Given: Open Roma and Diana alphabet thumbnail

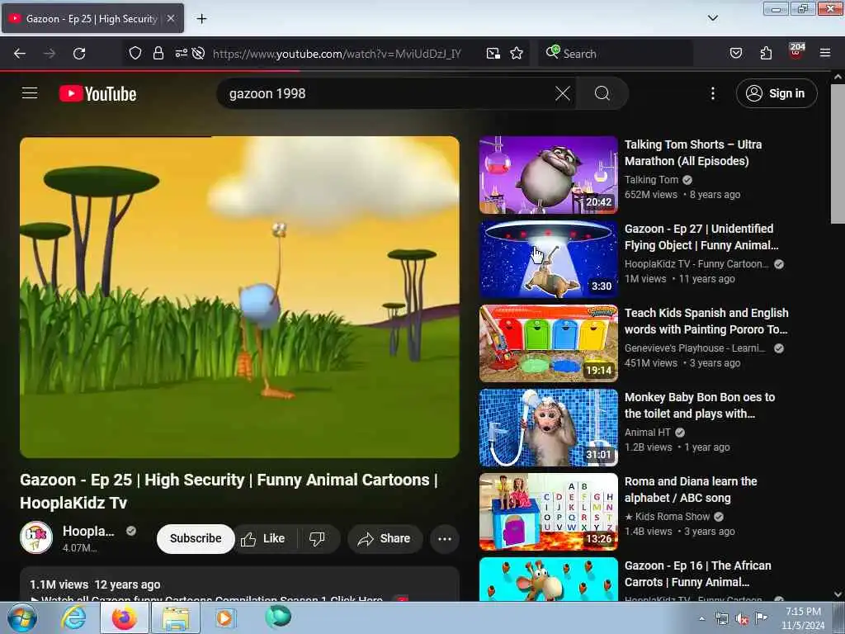Looking at the screenshot, I should [x=548, y=511].
